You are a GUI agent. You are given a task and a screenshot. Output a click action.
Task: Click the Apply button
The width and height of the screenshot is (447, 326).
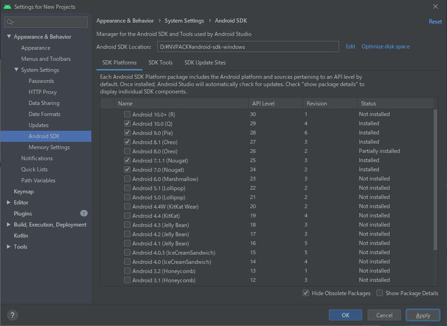point(423,315)
